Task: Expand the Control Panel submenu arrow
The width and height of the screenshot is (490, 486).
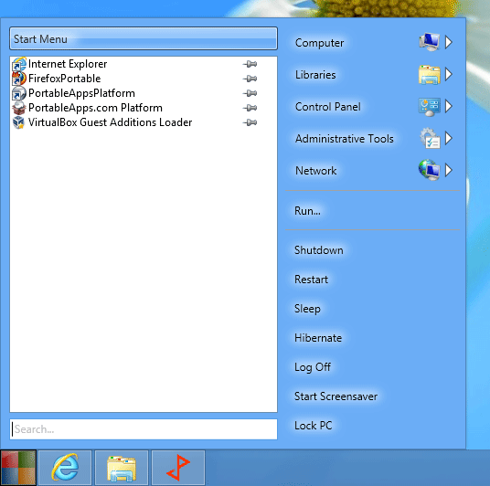Action: (449, 106)
